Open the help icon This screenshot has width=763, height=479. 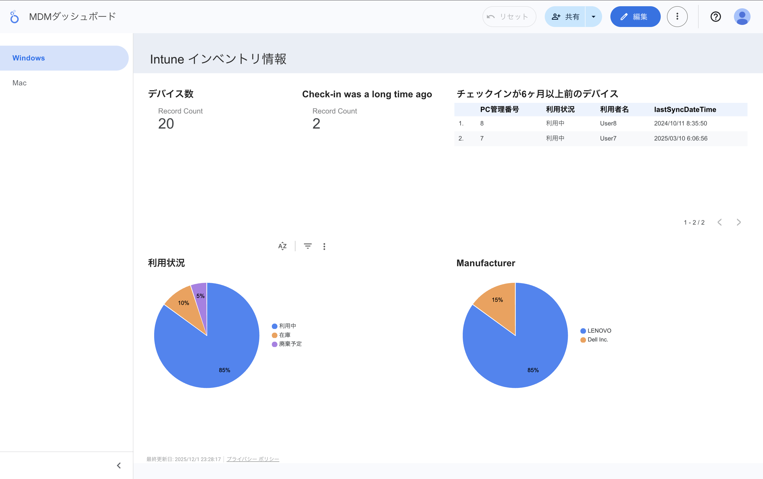point(716,17)
